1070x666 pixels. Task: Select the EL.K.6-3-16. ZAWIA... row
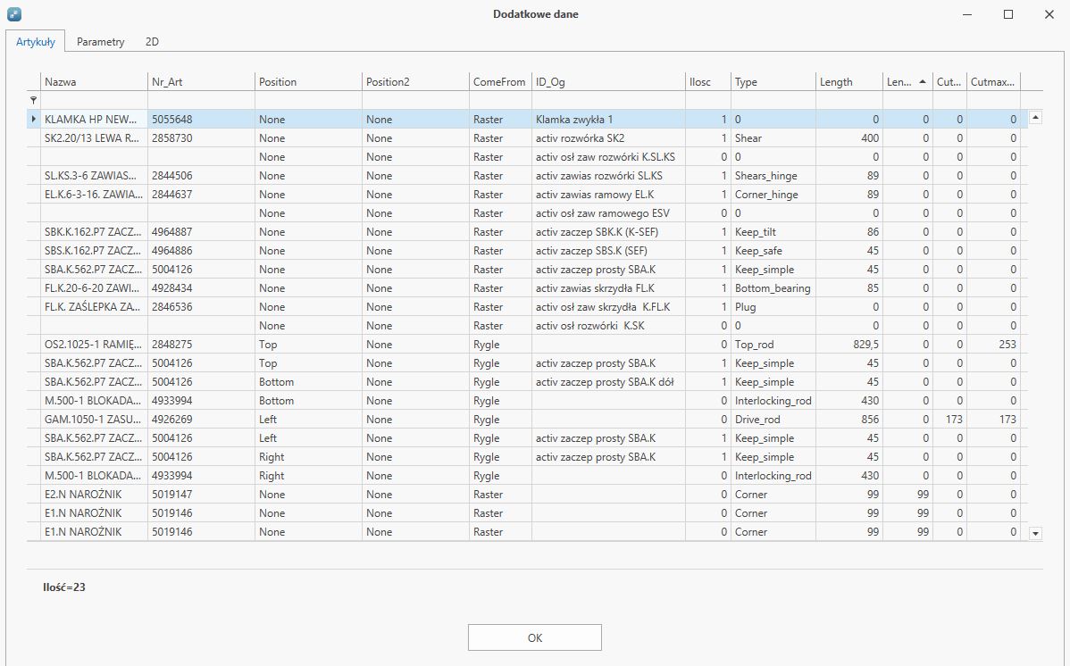(x=527, y=195)
